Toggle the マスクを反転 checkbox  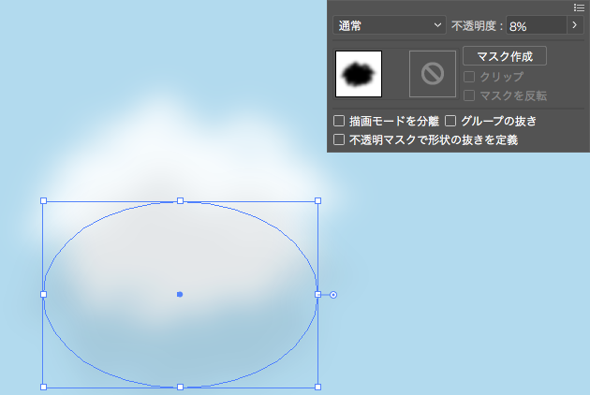click(x=469, y=95)
